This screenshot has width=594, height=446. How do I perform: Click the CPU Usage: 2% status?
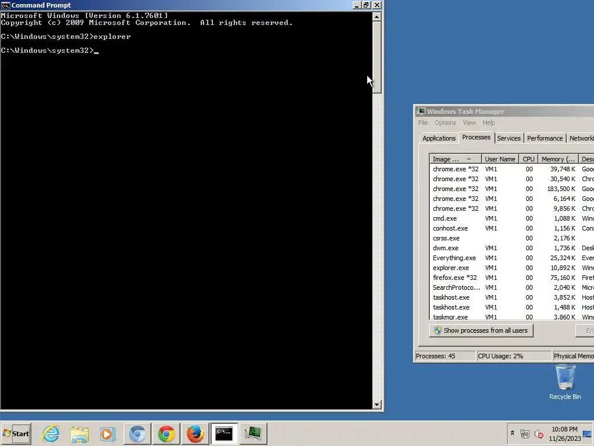pos(514,356)
